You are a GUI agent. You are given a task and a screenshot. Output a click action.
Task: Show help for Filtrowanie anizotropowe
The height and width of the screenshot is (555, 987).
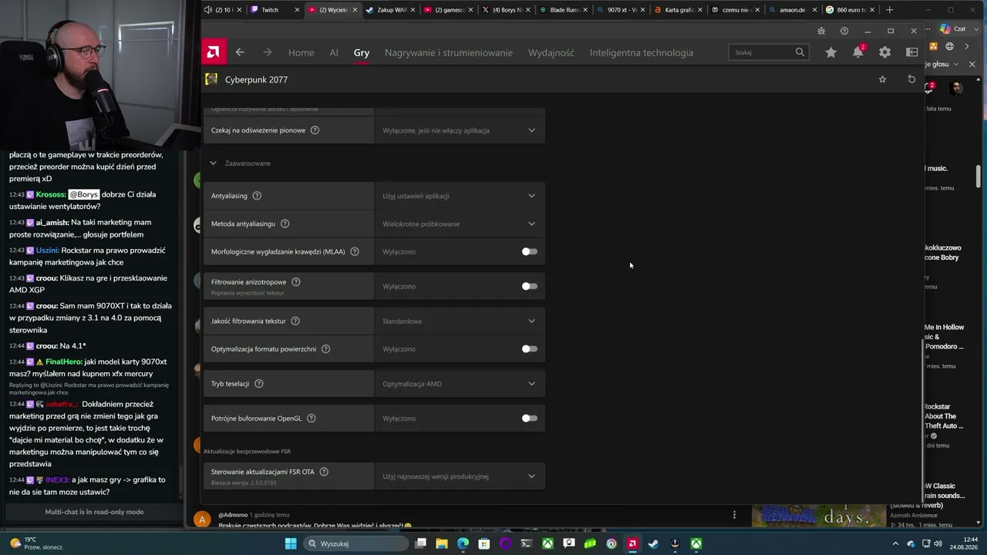pos(296,282)
